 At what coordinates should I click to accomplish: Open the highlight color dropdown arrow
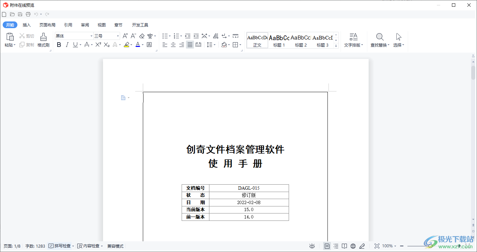[131, 45]
